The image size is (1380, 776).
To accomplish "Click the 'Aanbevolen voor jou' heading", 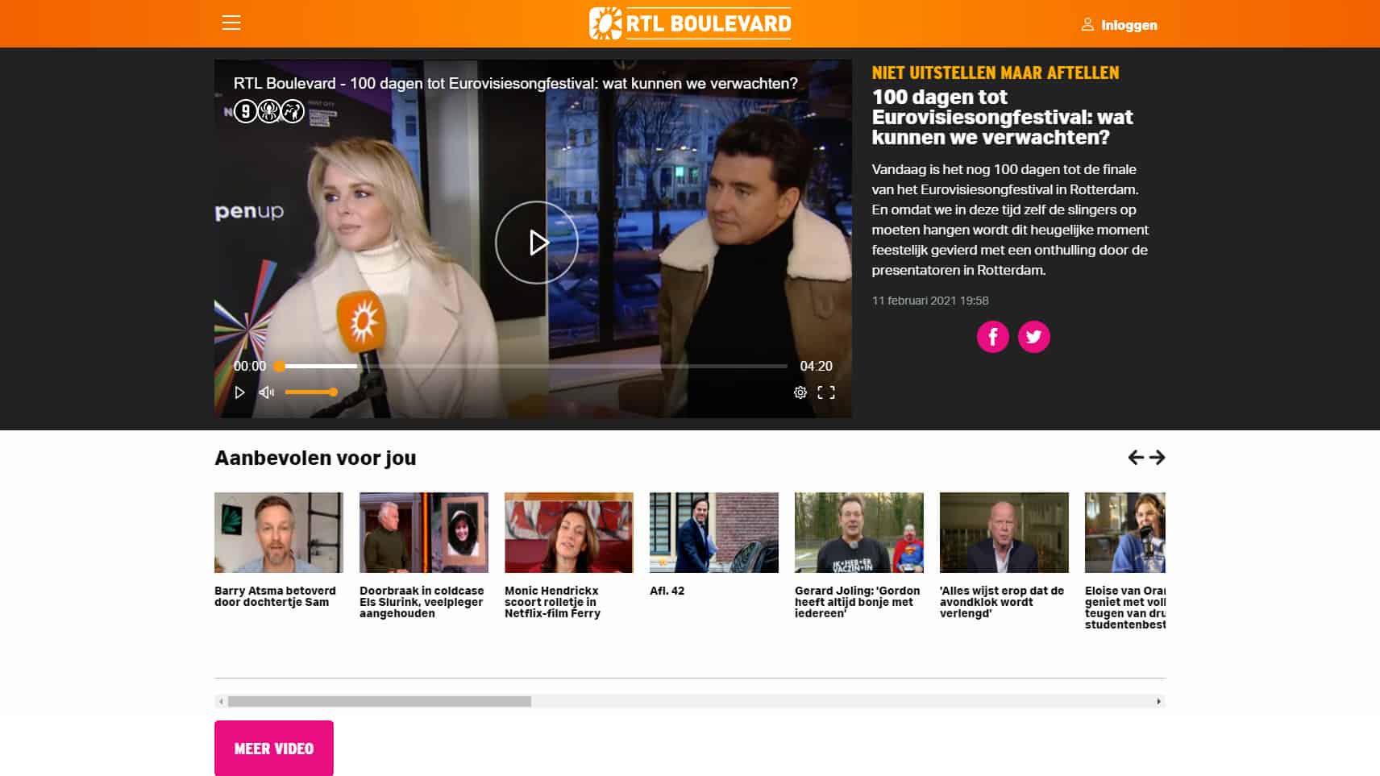I will (315, 458).
